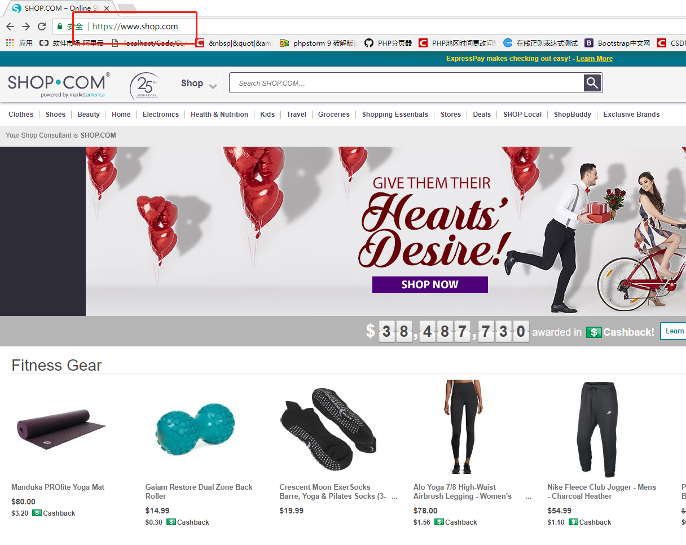Click Cashback icon under Gaiam back roller
The height and width of the screenshot is (545, 686).
click(171, 522)
